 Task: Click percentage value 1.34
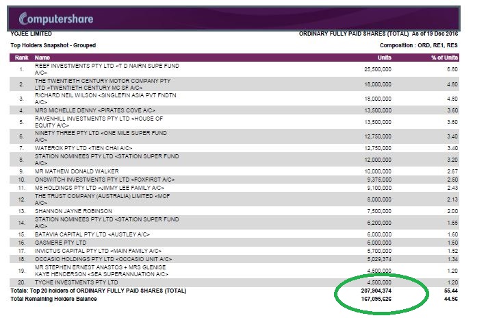click(x=452, y=259)
